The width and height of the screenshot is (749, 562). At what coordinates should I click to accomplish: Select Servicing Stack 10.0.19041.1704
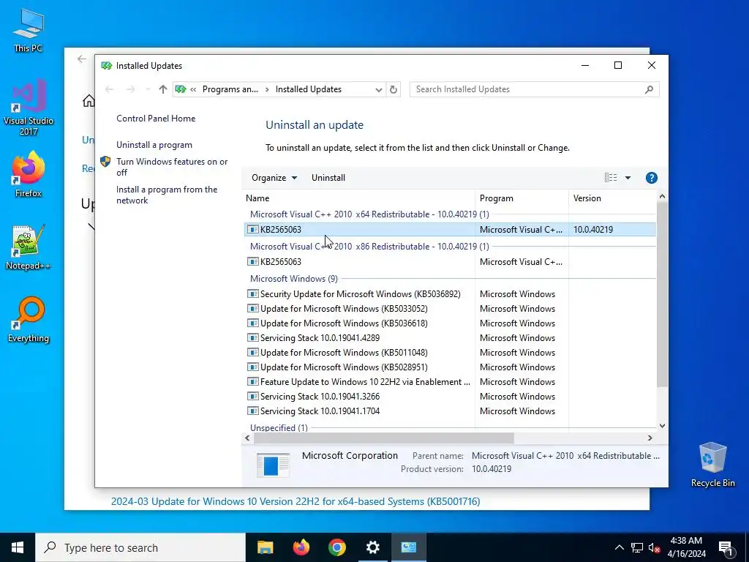point(450,411)
